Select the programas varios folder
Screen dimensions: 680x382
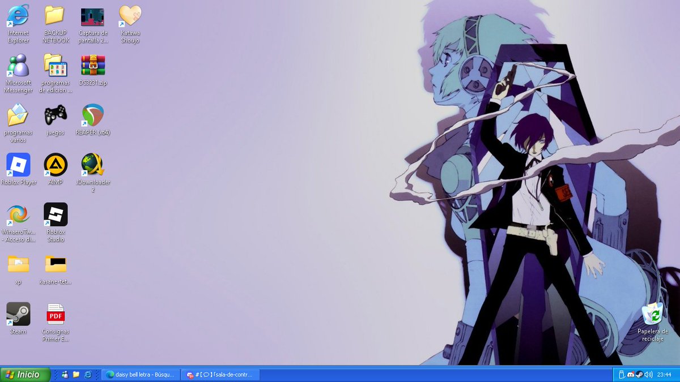click(x=18, y=123)
